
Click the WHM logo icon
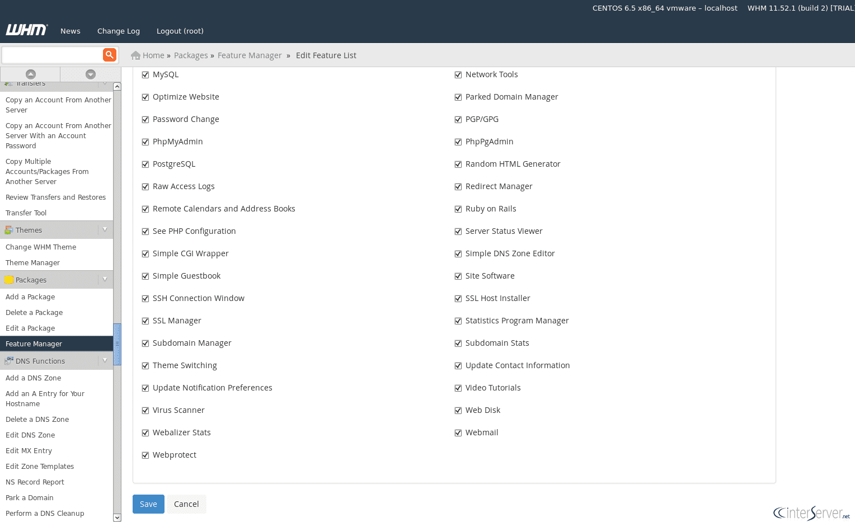click(26, 30)
